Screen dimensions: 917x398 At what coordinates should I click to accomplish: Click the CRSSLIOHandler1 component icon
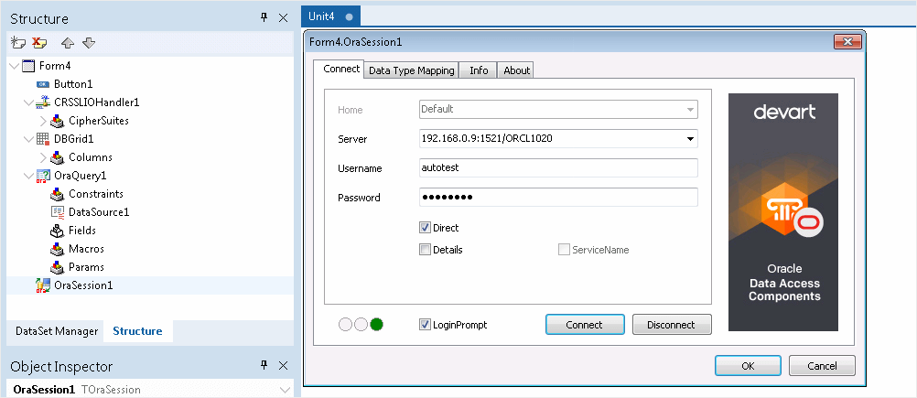(43, 102)
